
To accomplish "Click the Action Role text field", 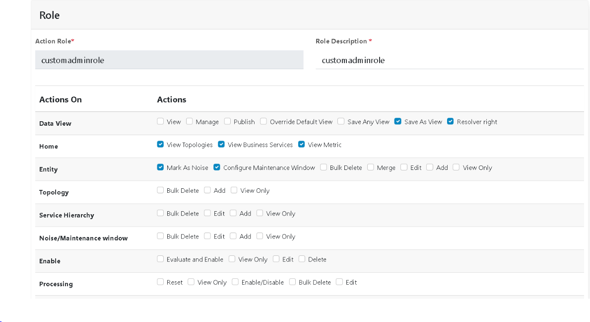I will (169, 60).
